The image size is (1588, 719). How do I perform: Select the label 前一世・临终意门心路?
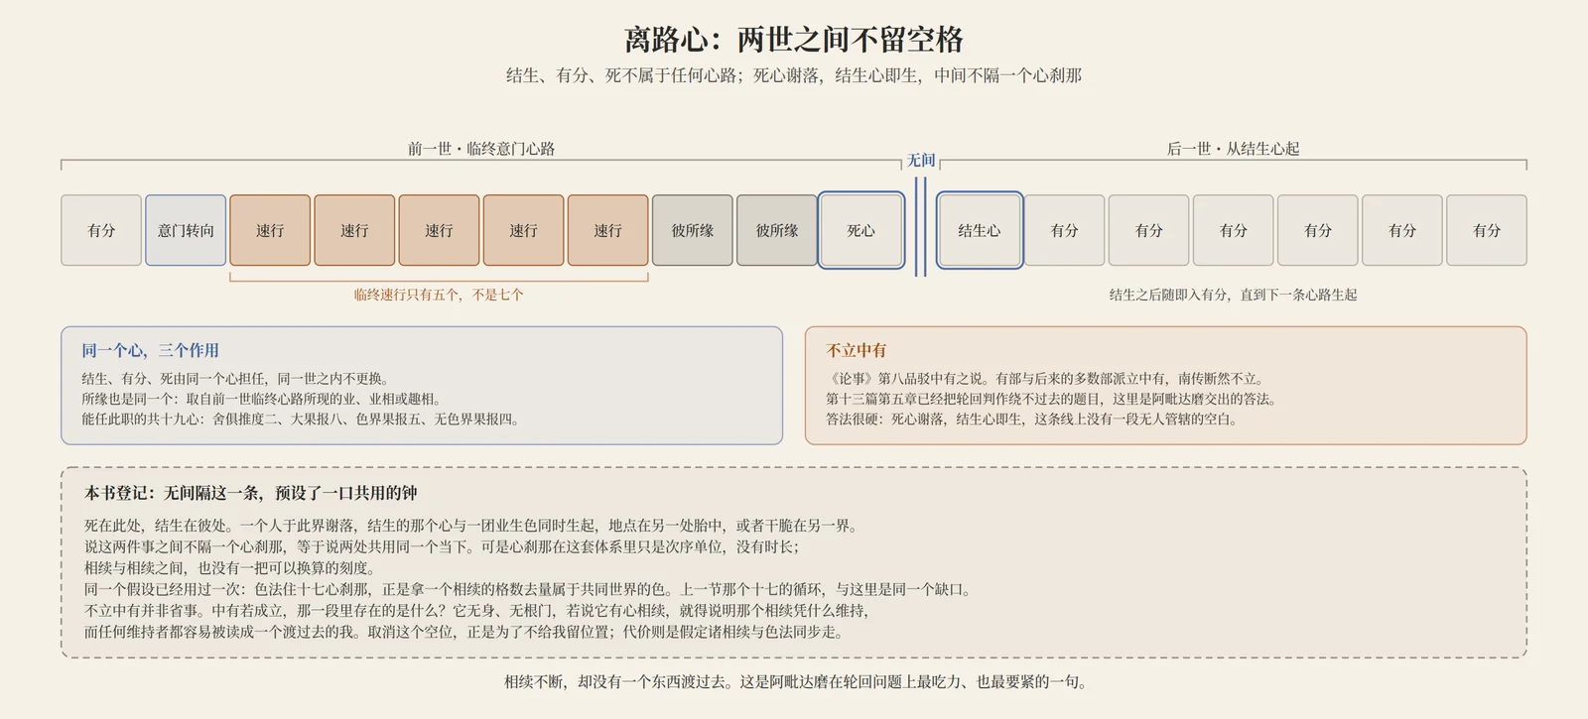[x=481, y=149]
